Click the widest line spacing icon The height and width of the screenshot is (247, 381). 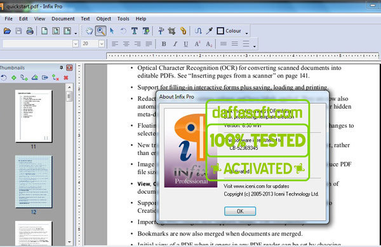point(246,44)
